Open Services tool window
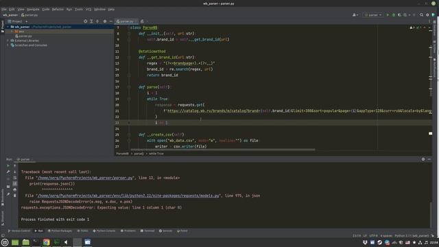439x247 pixels. point(165,231)
